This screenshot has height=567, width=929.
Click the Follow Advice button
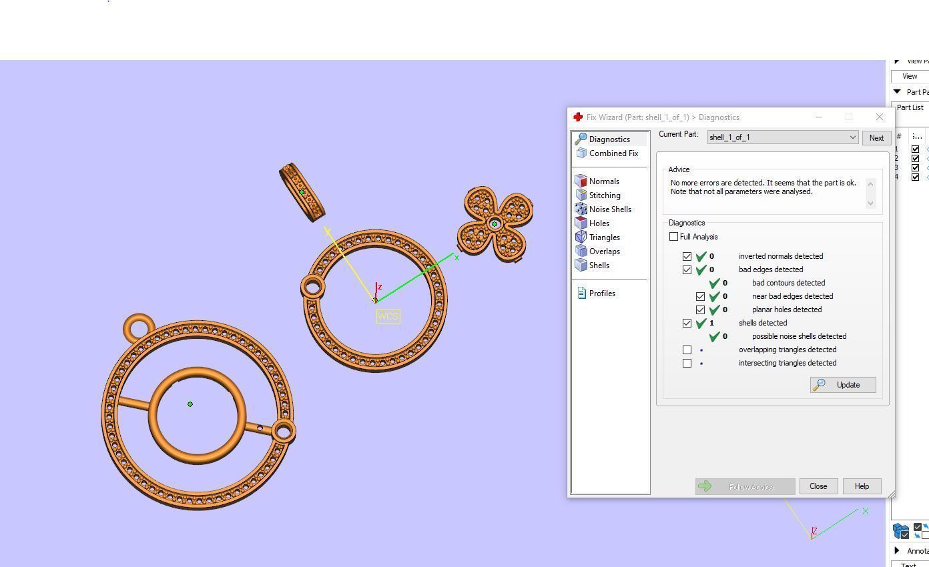pyautogui.click(x=745, y=486)
